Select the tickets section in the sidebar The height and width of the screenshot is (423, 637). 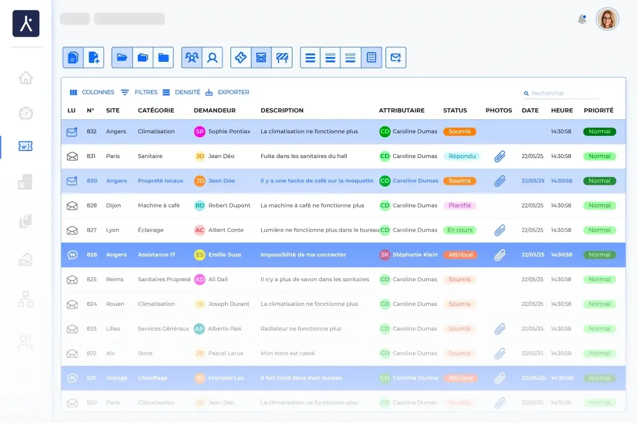[25, 146]
